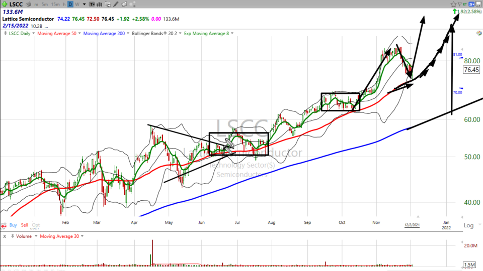Toggle the Log scale setting

(x=468, y=225)
